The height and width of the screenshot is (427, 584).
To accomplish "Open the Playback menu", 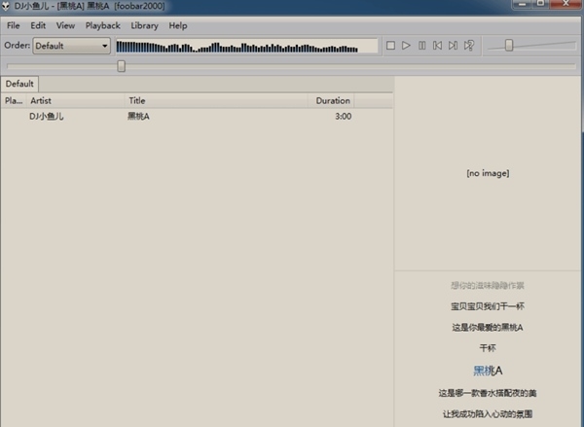I will click(103, 25).
